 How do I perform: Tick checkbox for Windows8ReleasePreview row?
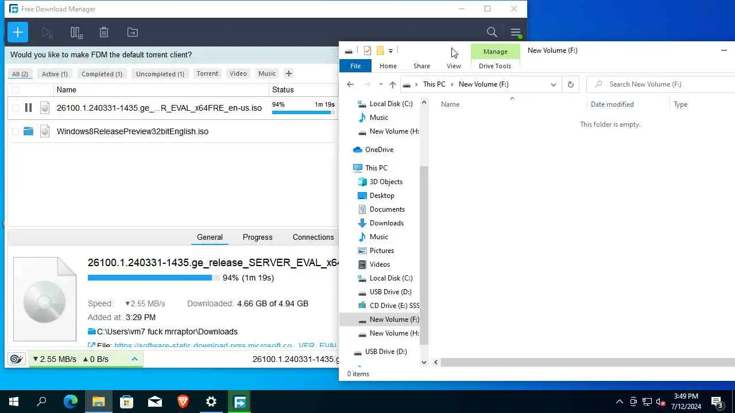[15, 131]
